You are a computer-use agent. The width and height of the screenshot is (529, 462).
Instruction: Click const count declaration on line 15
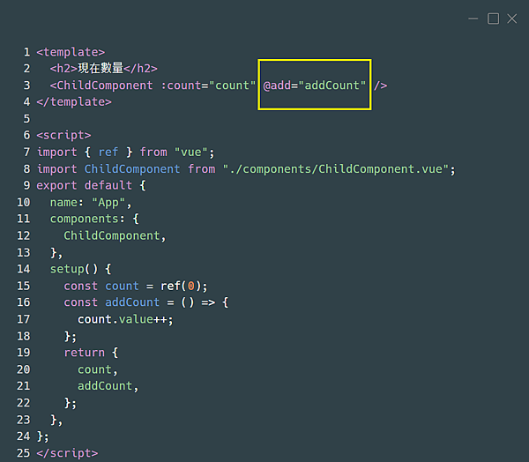[x=101, y=286]
